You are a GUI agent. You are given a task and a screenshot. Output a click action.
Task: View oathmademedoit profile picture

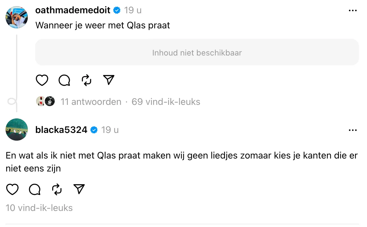tap(17, 17)
